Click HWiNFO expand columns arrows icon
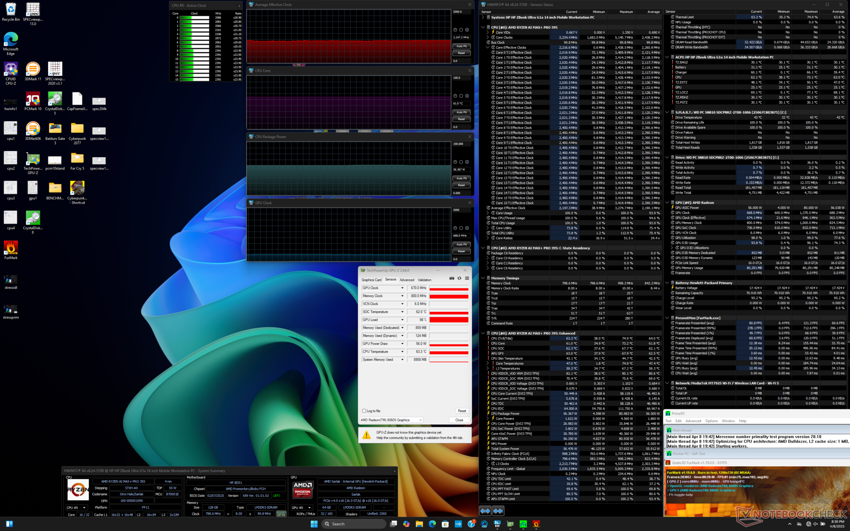 click(x=485, y=511)
